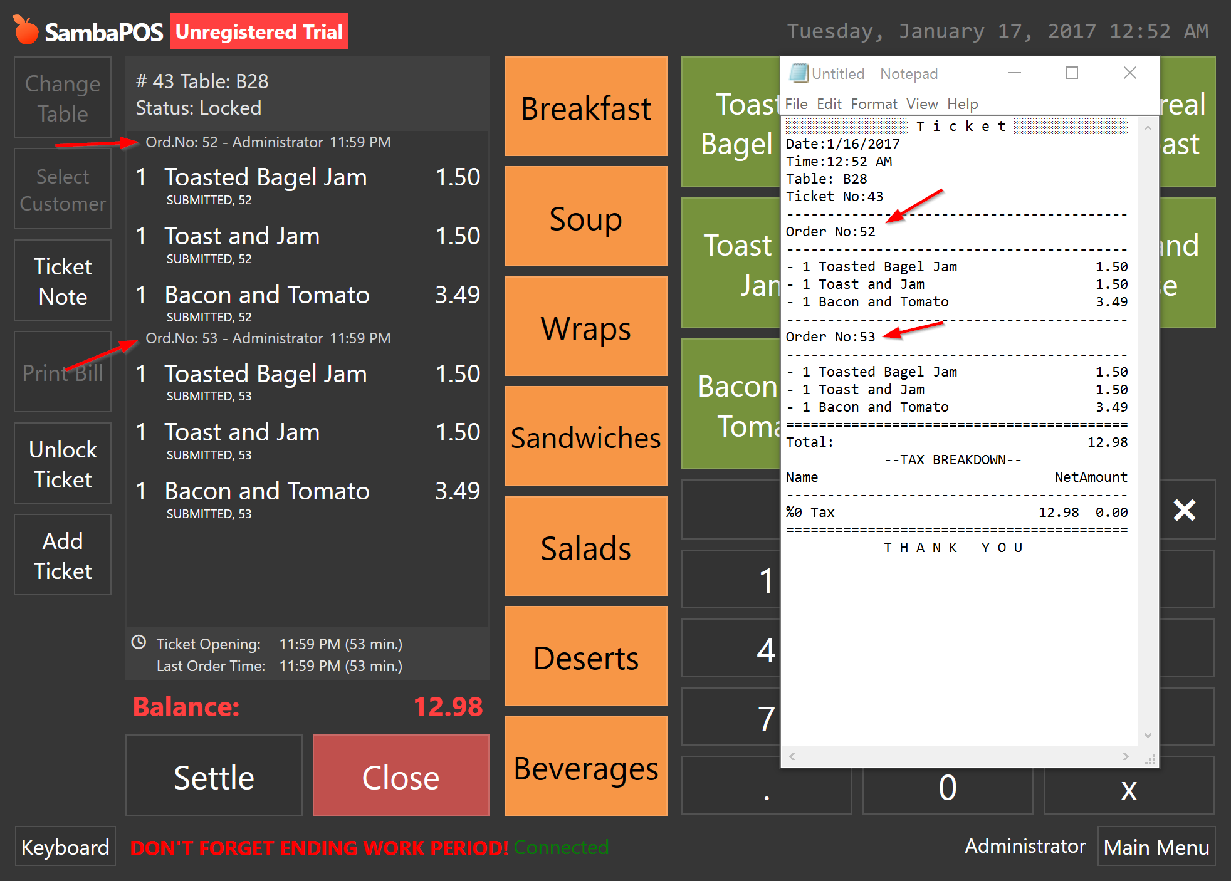Click inside the Notepad text on Total line
This screenshot has width=1231, height=881.
coord(956,442)
